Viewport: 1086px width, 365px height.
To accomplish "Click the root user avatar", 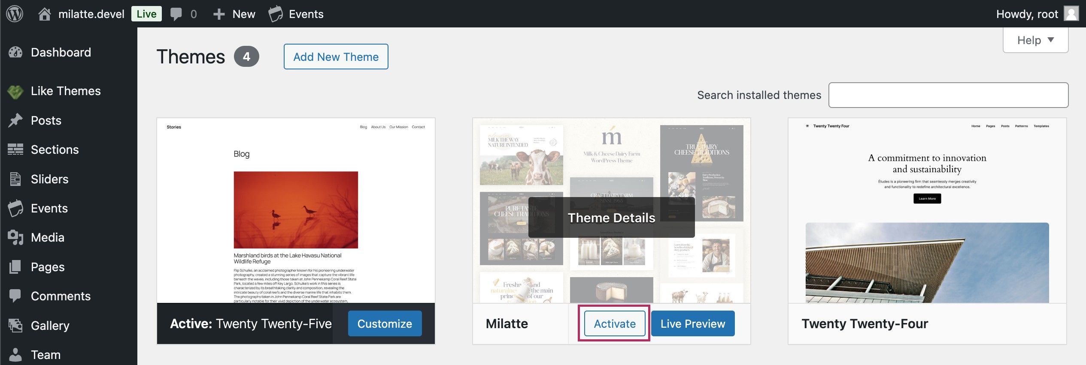I will tap(1071, 14).
